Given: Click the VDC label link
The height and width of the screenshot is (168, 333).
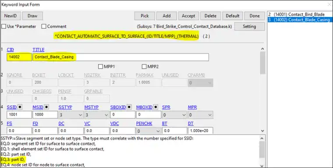Looking at the screenshot, I should point(114,123).
